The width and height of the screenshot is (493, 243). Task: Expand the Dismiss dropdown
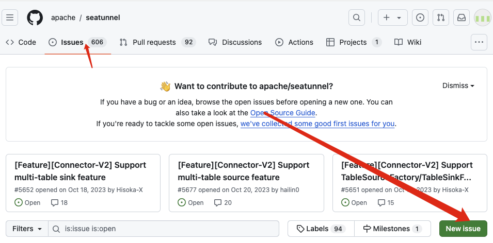pos(458,86)
